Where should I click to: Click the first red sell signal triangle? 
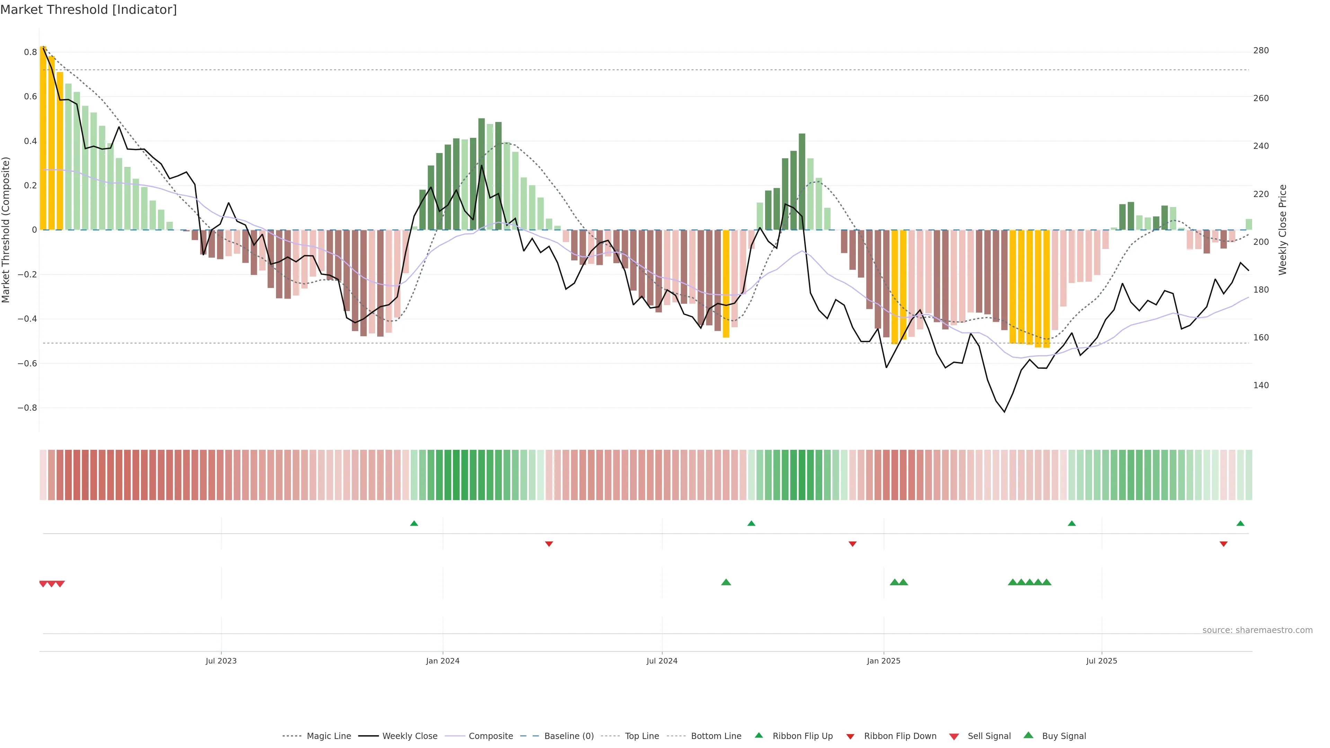point(43,584)
